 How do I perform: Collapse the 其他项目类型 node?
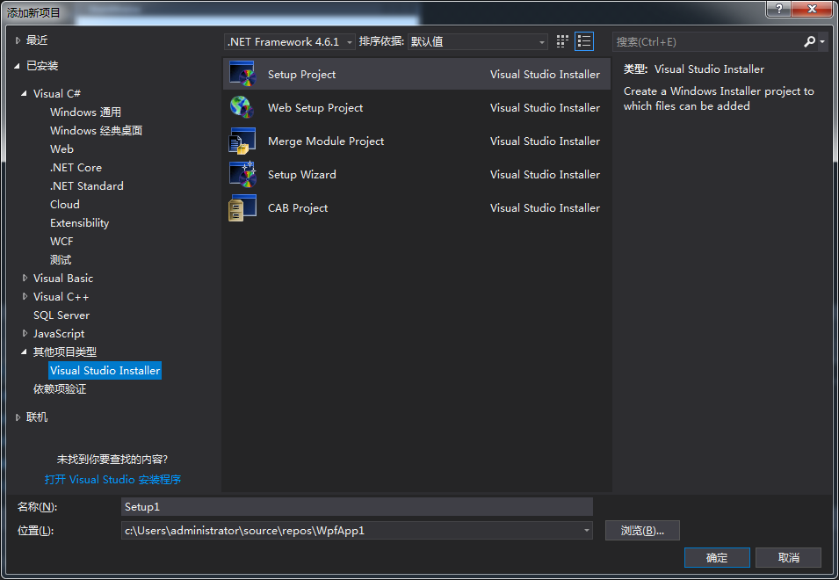24,352
